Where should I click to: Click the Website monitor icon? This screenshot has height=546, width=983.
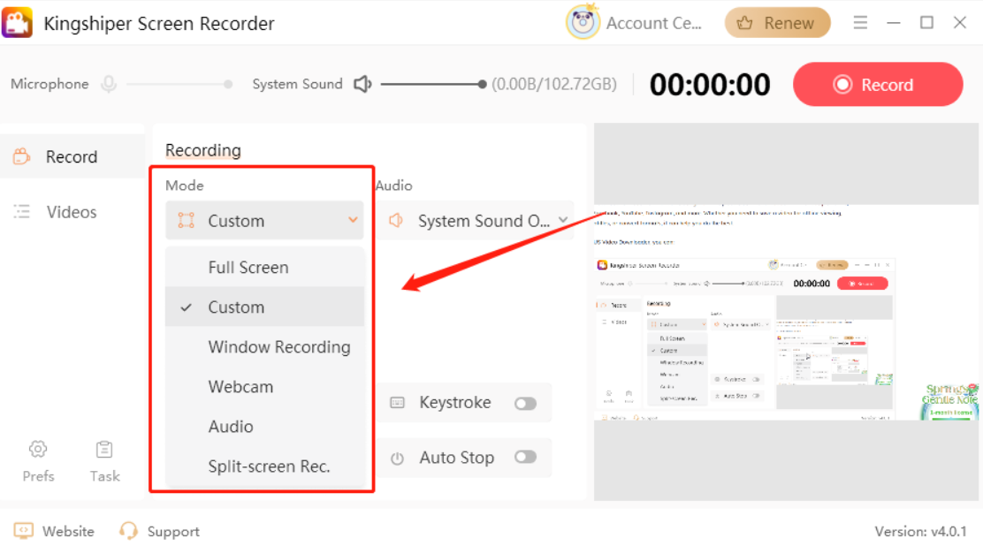(x=24, y=531)
